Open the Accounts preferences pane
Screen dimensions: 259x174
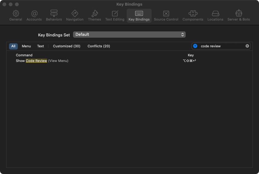34,16
